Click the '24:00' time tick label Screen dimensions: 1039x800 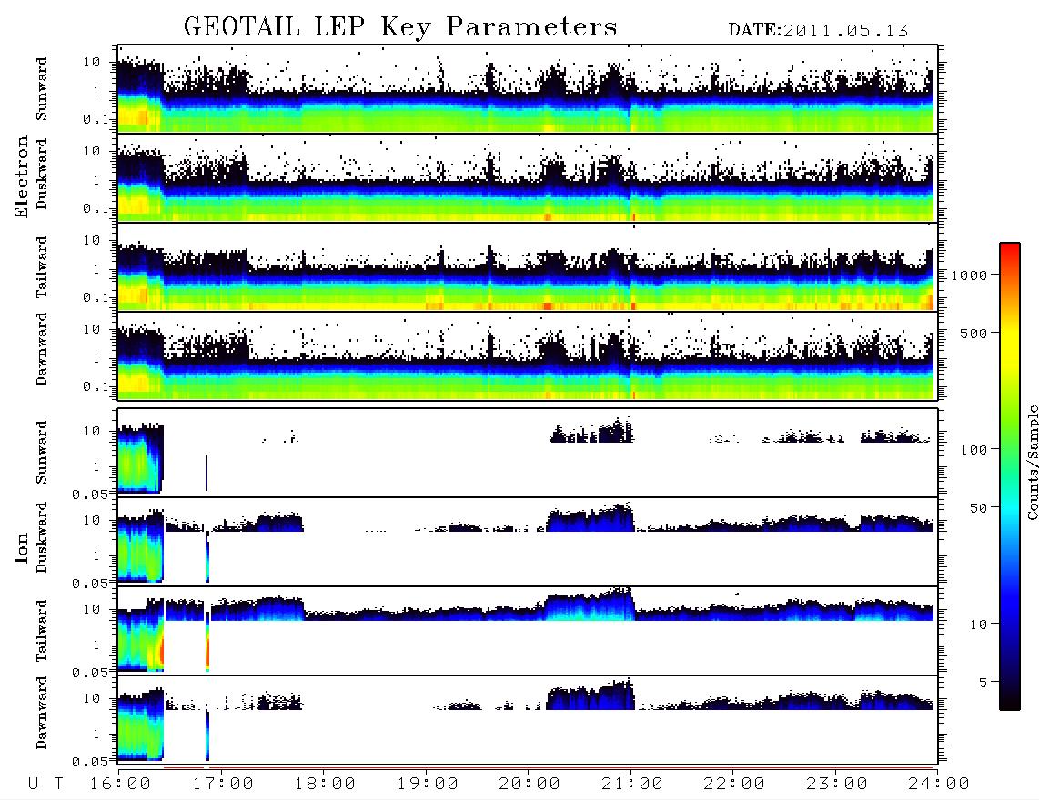(x=939, y=784)
